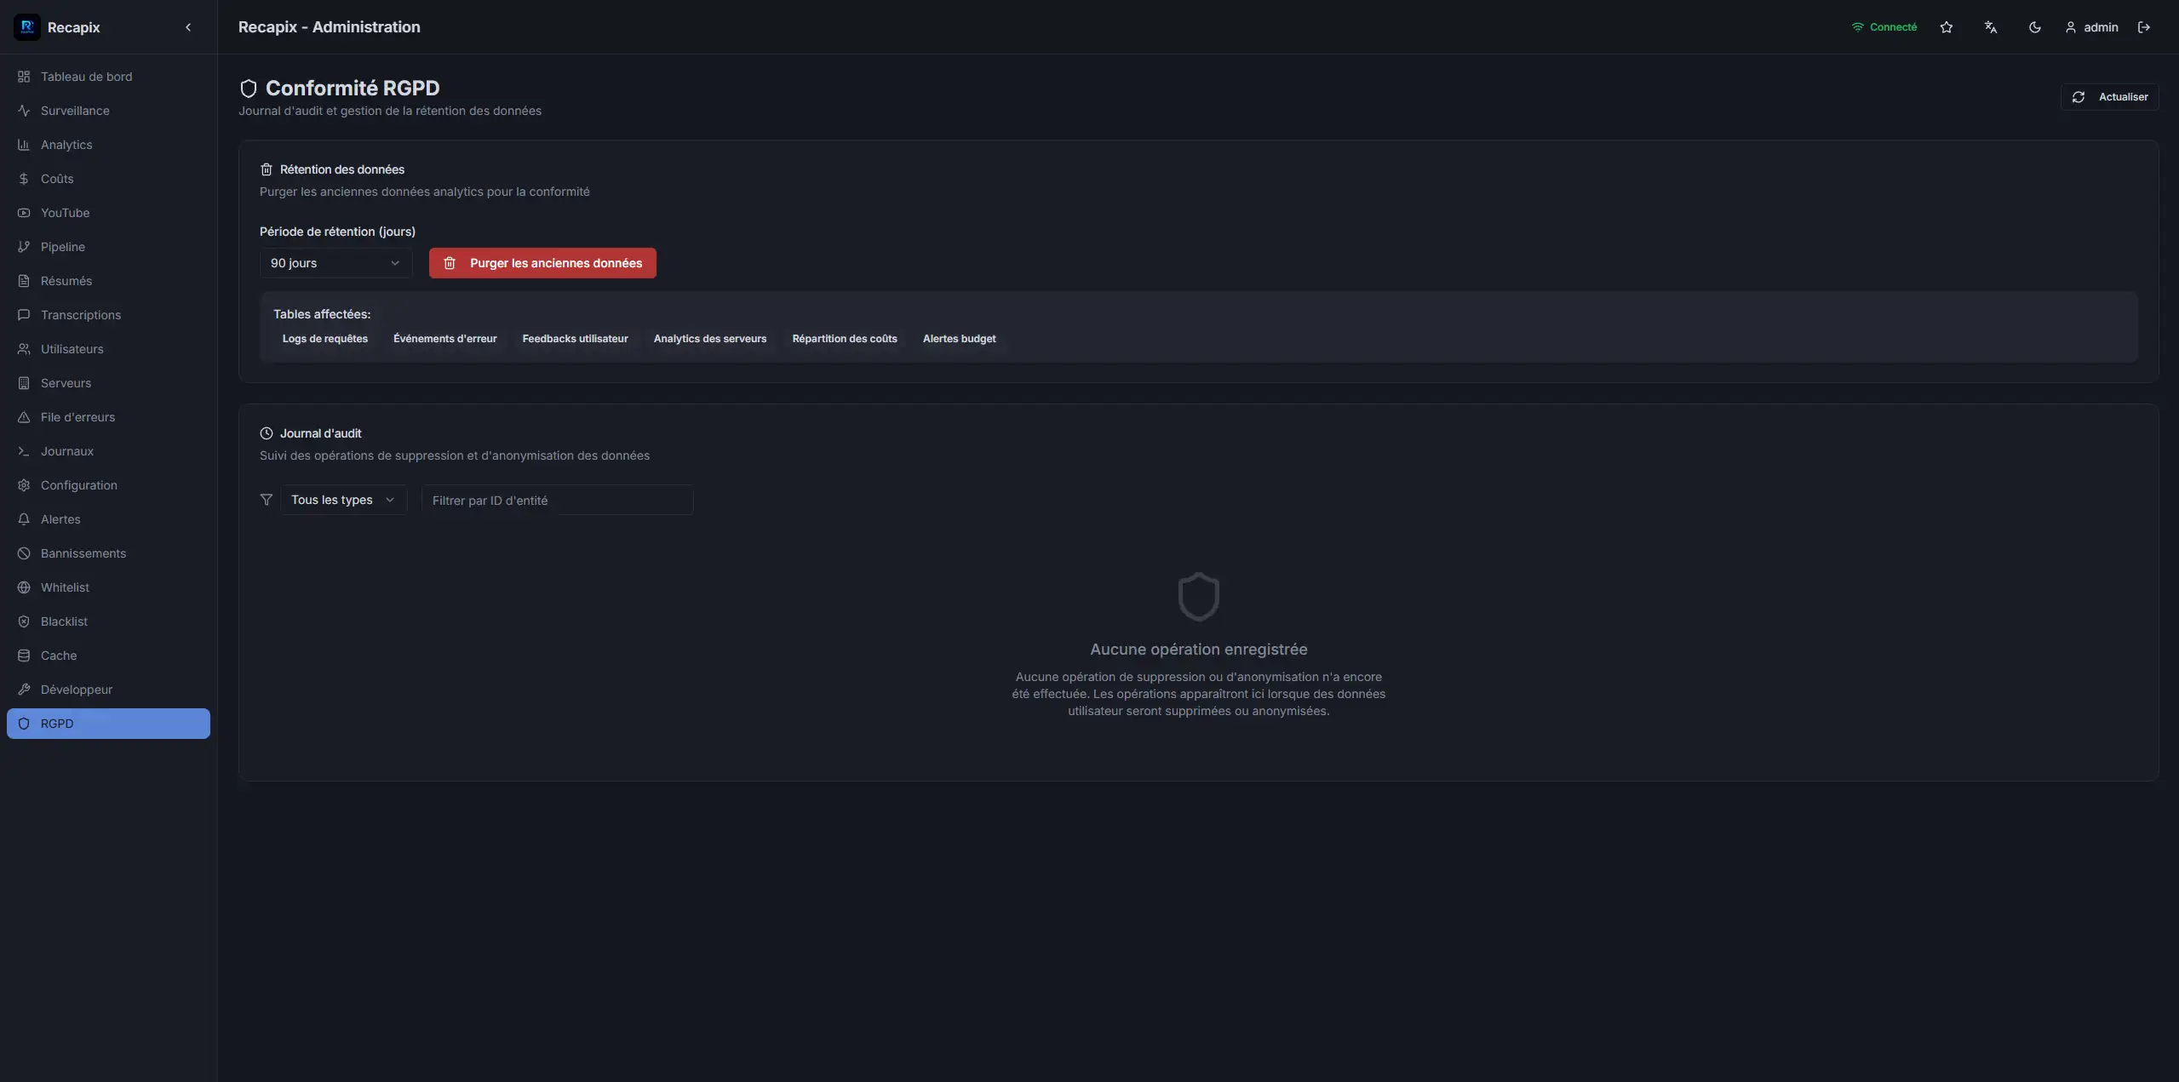Select the Coûts dollar icon
Viewport: 2179px width, 1082px height.
[24, 179]
